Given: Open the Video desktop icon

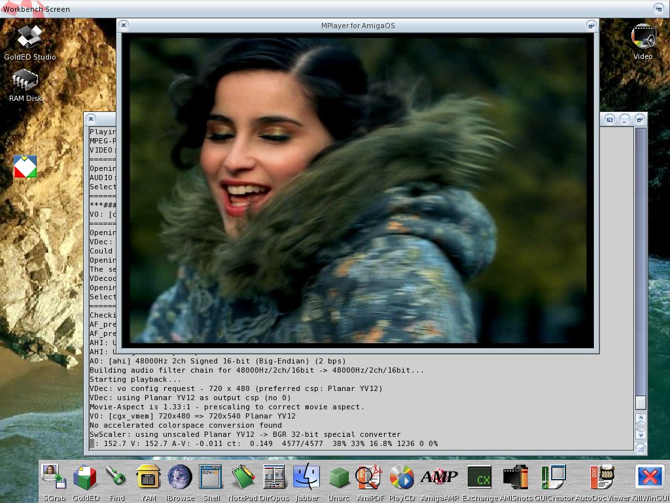Looking at the screenshot, I should tap(643, 37).
